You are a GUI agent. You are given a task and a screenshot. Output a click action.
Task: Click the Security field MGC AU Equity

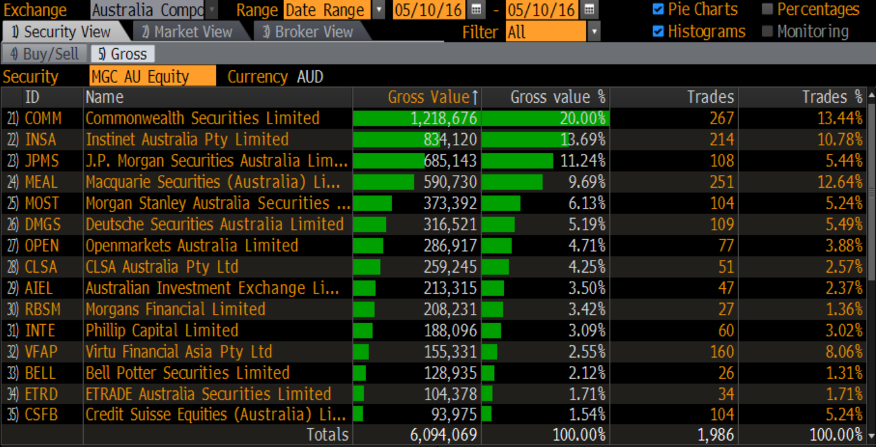coord(153,77)
